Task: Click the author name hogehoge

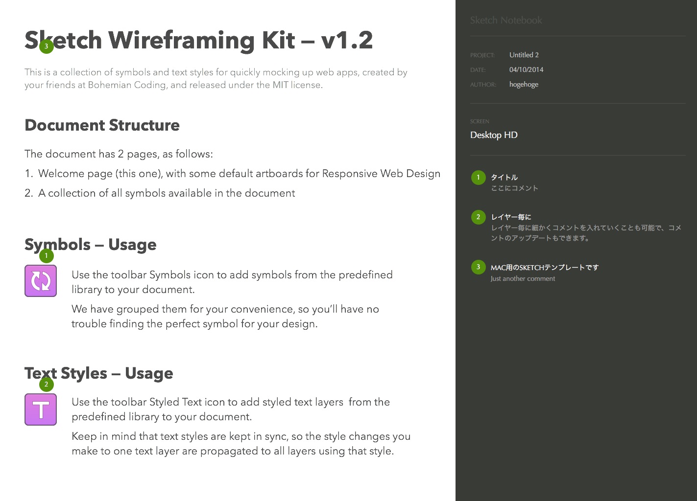Action: pyautogui.click(x=524, y=84)
